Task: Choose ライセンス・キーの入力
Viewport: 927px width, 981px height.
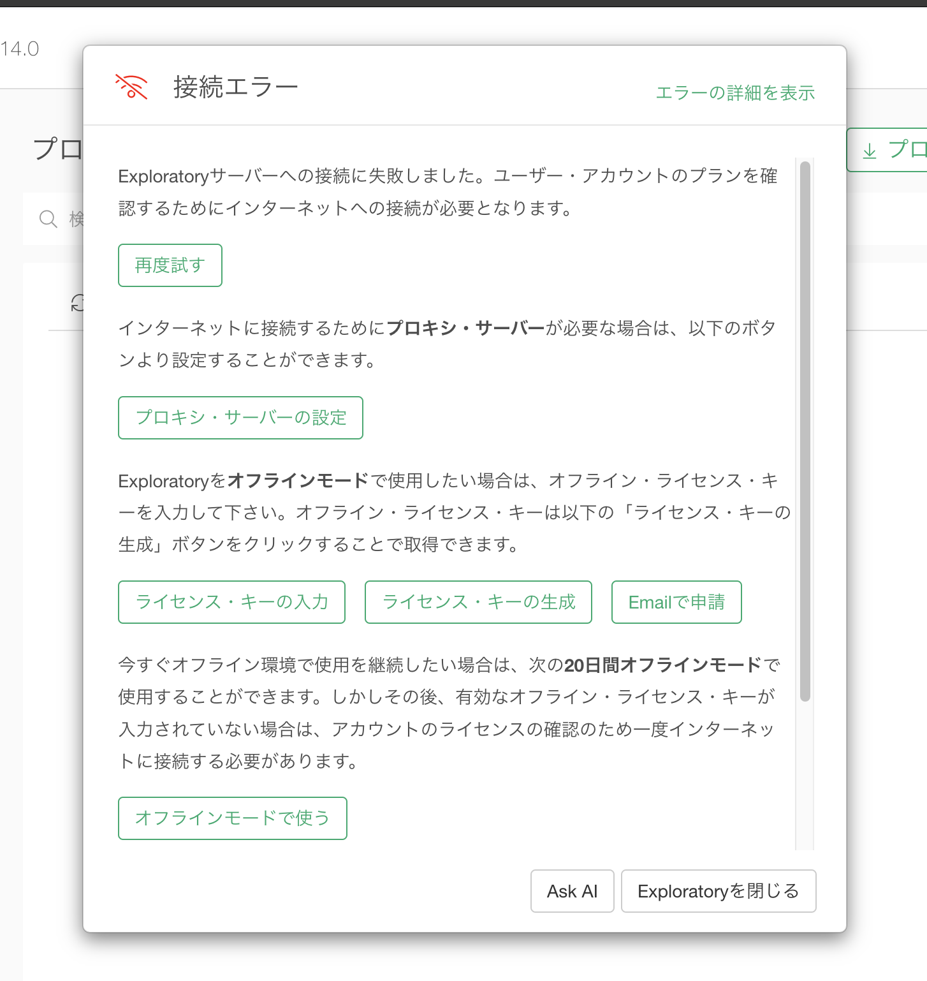Action: pos(231,602)
